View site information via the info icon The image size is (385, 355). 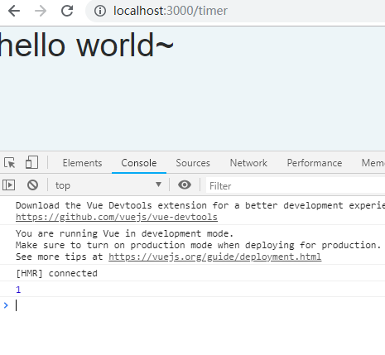(x=100, y=11)
